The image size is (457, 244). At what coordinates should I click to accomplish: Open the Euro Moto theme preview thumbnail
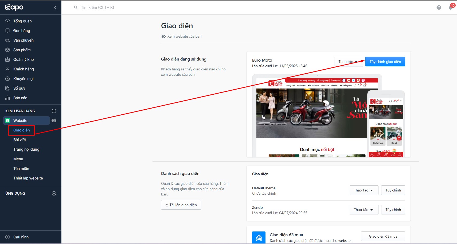pyautogui.click(x=329, y=115)
